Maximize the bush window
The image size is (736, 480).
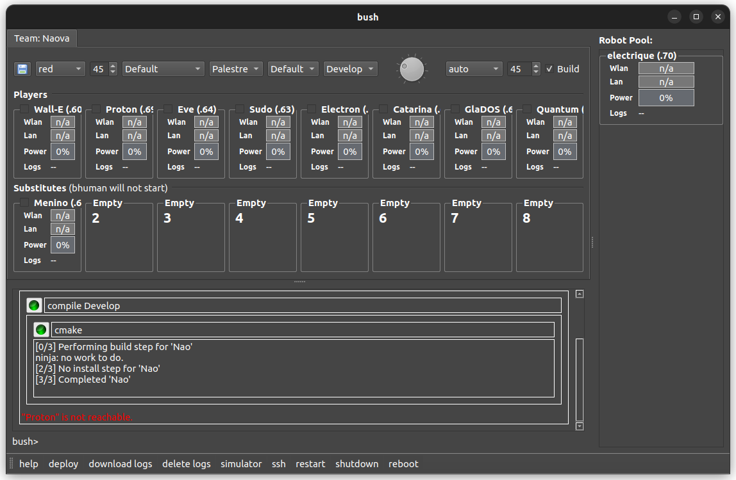tap(696, 17)
